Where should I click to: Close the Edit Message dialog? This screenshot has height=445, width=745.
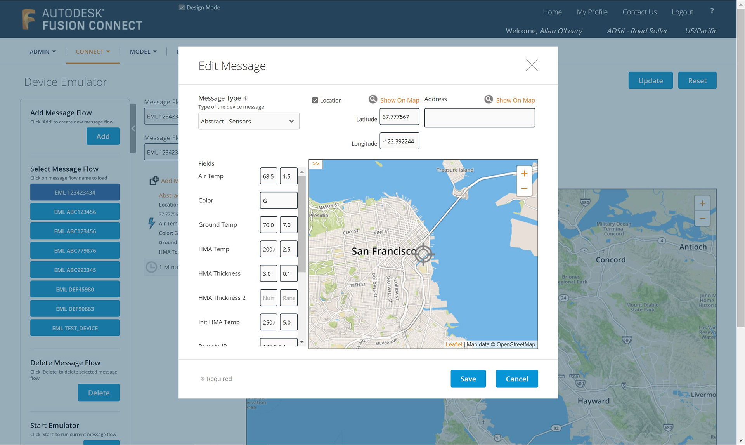[531, 65]
